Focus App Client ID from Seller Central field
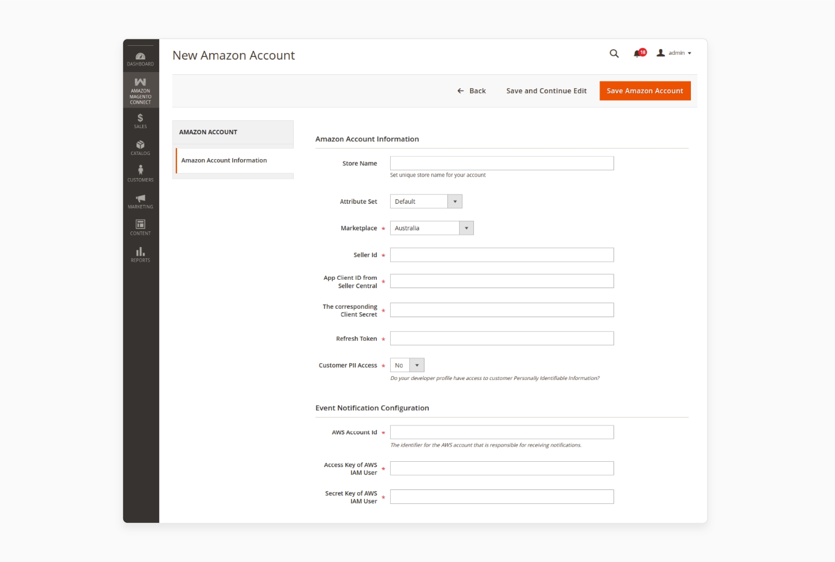This screenshot has height=562, width=835. click(x=502, y=281)
